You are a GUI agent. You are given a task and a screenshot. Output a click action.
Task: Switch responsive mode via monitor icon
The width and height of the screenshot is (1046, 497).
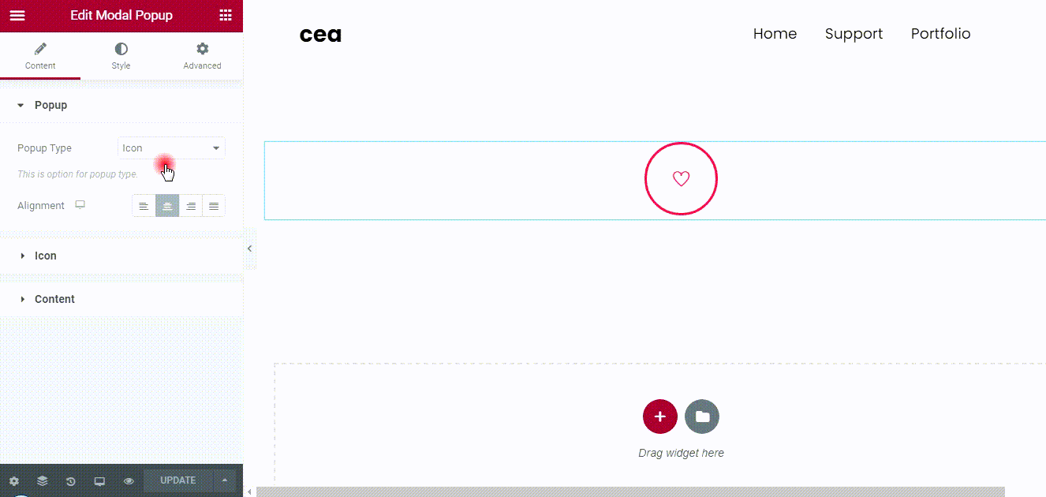tap(99, 480)
